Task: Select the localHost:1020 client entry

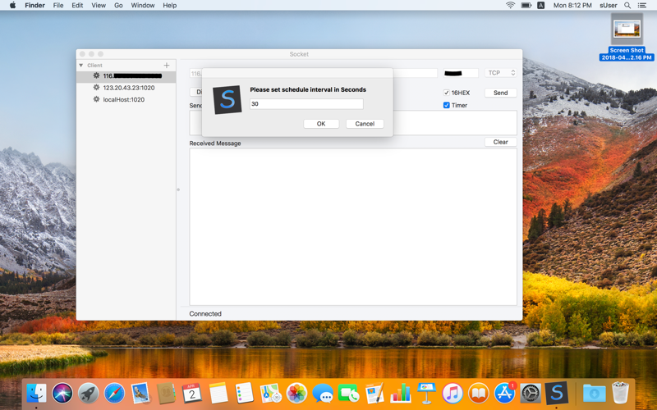Action: 123,99
